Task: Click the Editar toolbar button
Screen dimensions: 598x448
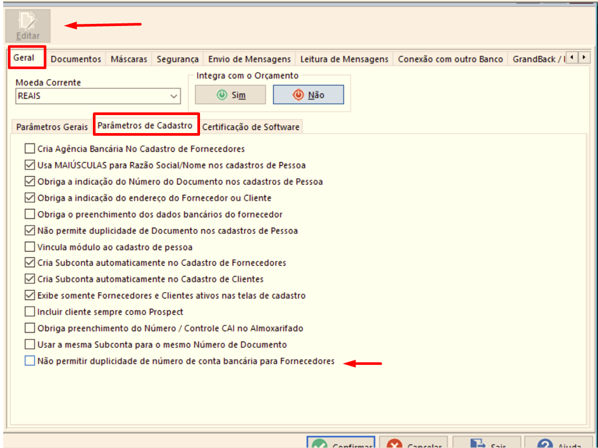Action: click(x=28, y=25)
